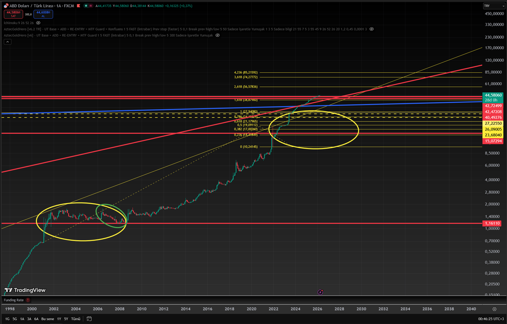Click the Funding Rate error icon

[28, 300]
